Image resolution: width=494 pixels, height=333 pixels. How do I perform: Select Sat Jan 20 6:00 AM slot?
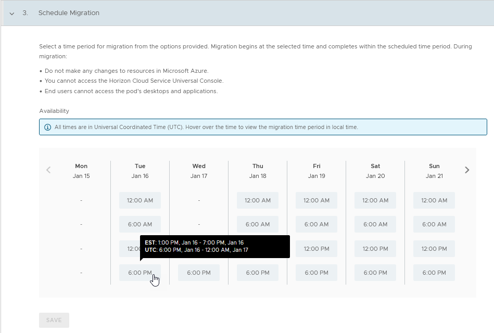point(375,224)
